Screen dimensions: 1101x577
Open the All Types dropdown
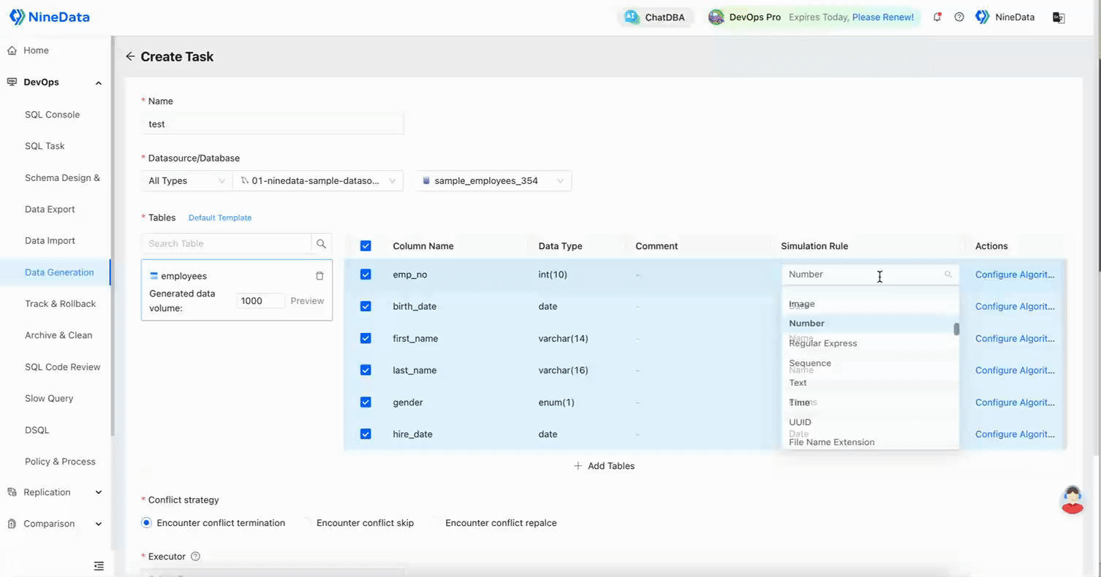pyautogui.click(x=186, y=181)
